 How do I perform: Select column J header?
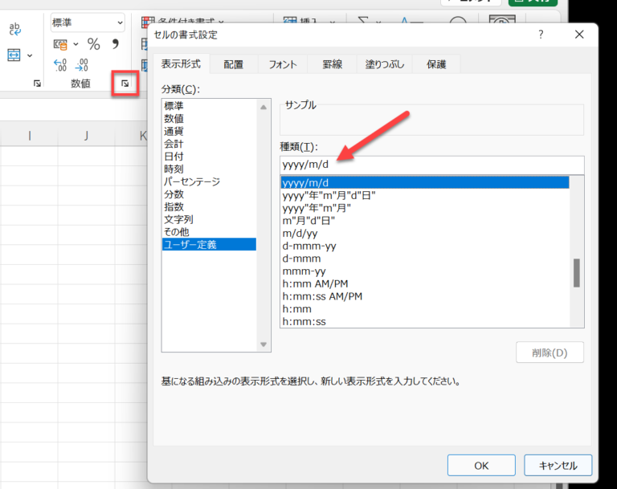point(86,136)
